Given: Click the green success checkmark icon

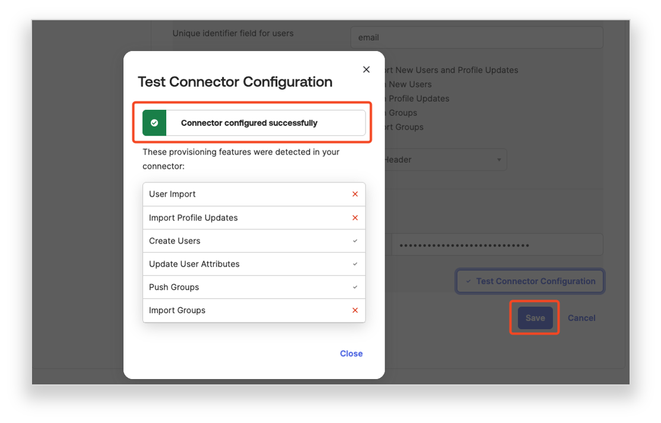Looking at the screenshot, I should (154, 123).
